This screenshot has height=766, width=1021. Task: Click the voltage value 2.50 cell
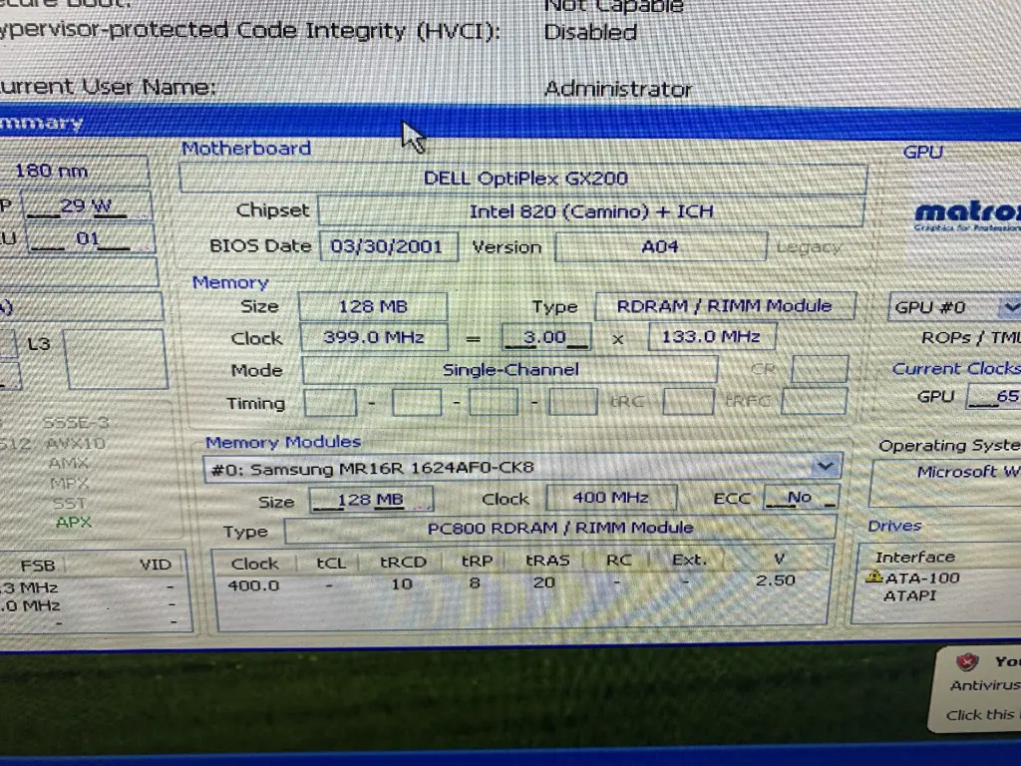[x=775, y=579]
